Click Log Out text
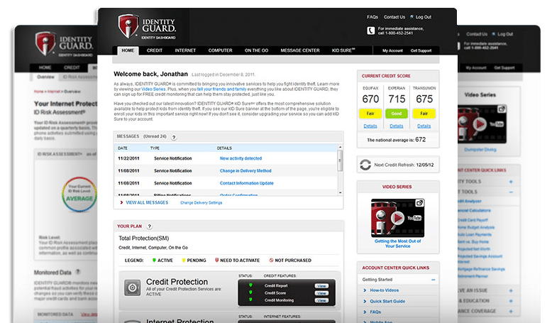552x323 pixels. point(424,17)
